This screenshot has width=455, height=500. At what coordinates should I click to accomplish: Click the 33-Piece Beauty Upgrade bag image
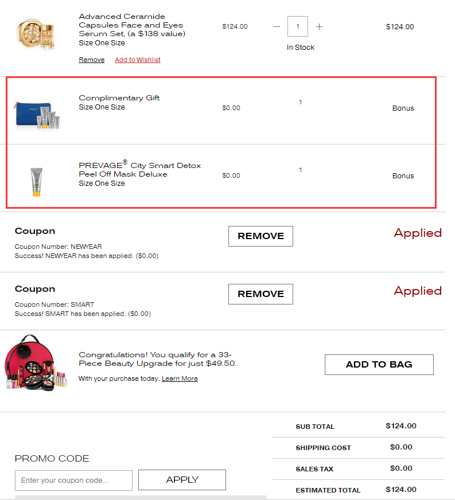click(36, 364)
